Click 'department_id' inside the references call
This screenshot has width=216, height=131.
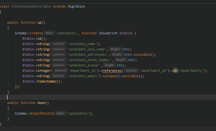[x=153, y=71]
